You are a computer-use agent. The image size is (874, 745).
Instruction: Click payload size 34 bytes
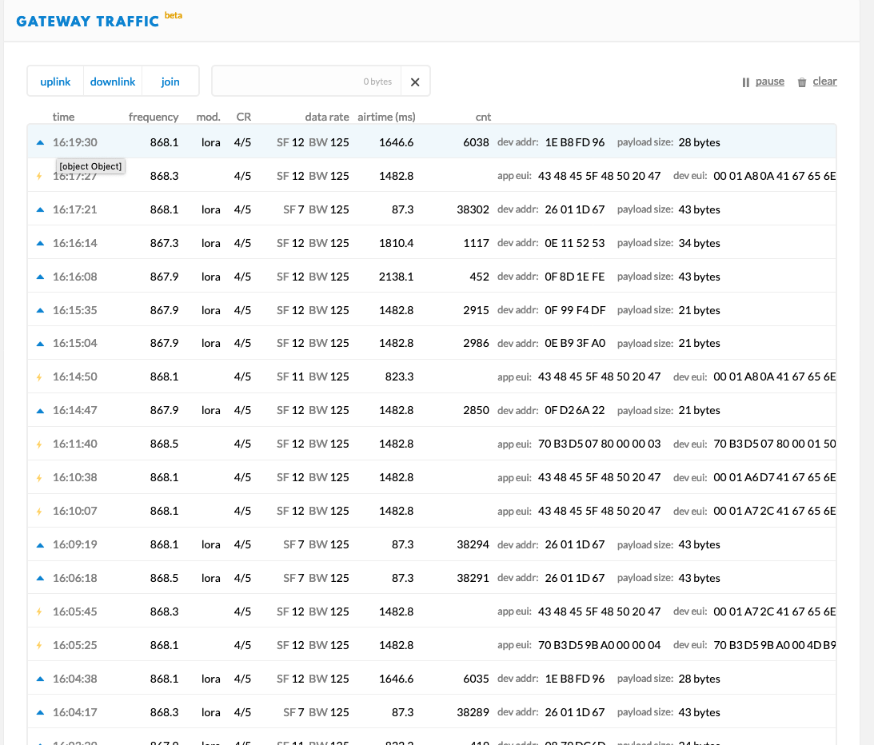pos(699,243)
